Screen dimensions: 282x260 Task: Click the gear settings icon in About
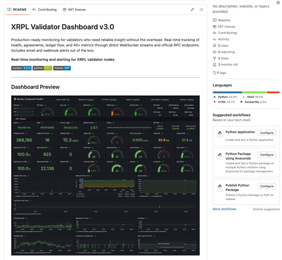278,2
